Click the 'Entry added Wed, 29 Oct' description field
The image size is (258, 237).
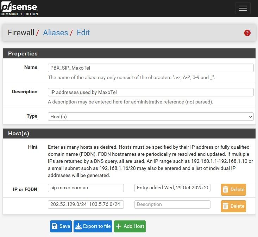(x=172, y=188)
